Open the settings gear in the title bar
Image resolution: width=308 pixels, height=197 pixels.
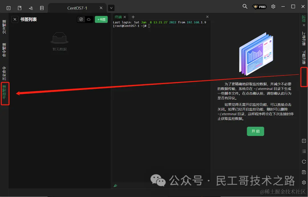pos(273,6)
